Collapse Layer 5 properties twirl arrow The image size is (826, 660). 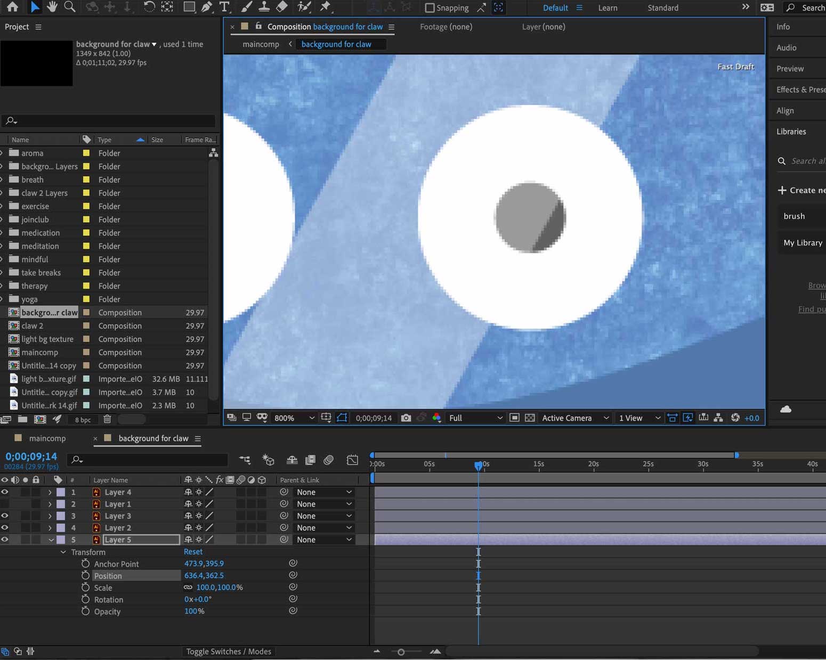[51, 540]
